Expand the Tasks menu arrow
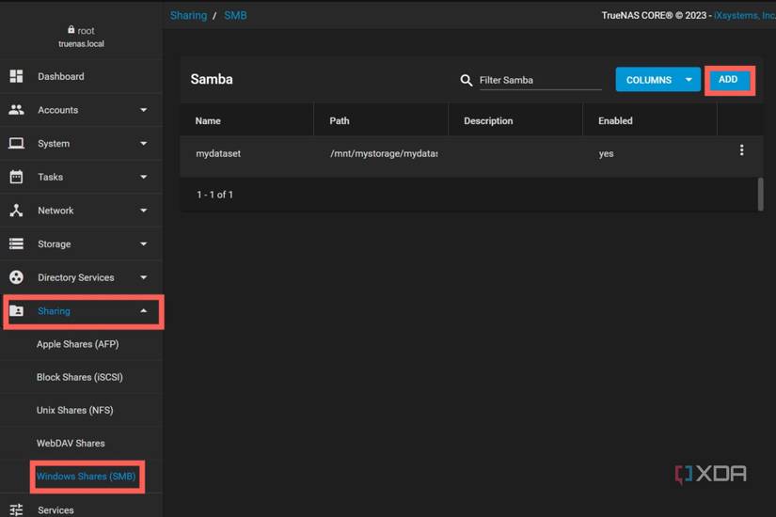This screenshot has width=776, height=517. click(x=144, y=177)
